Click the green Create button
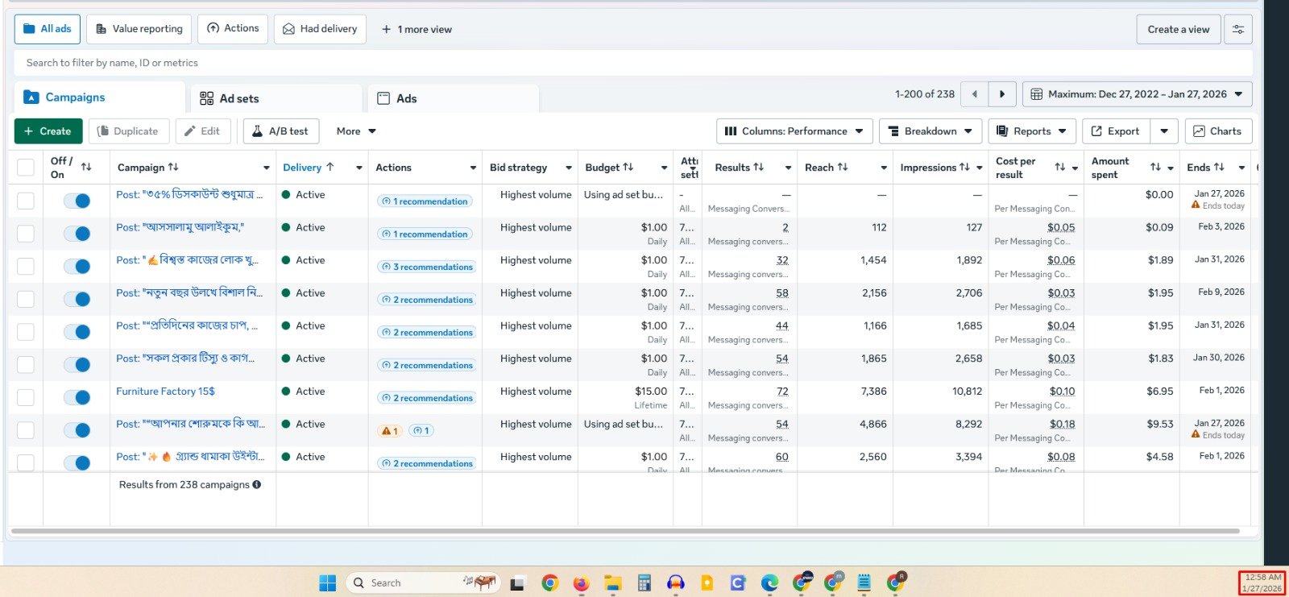Image resolution: width=1289 pixels, height=597 pixels. [x=48, y=131]
